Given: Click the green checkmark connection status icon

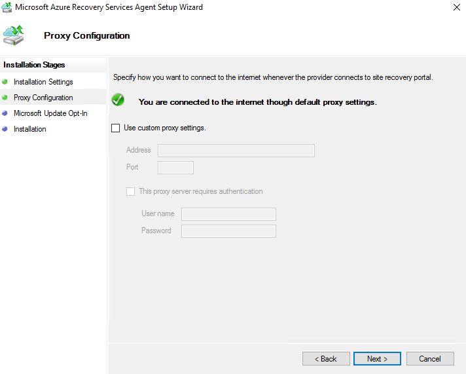Looking at the screenshot, I should [118, 100].
